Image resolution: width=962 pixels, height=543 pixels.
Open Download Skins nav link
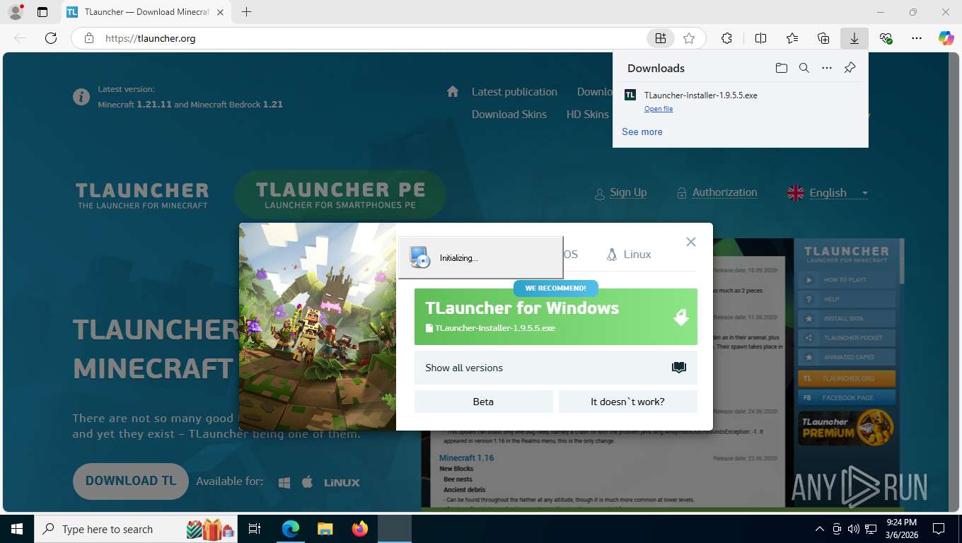[x=509, y=114]
